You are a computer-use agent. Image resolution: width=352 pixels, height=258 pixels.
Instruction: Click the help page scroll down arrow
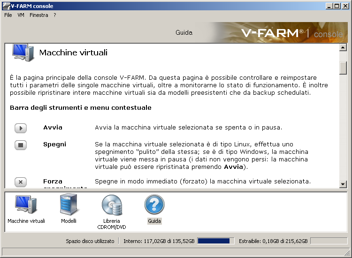343,184
